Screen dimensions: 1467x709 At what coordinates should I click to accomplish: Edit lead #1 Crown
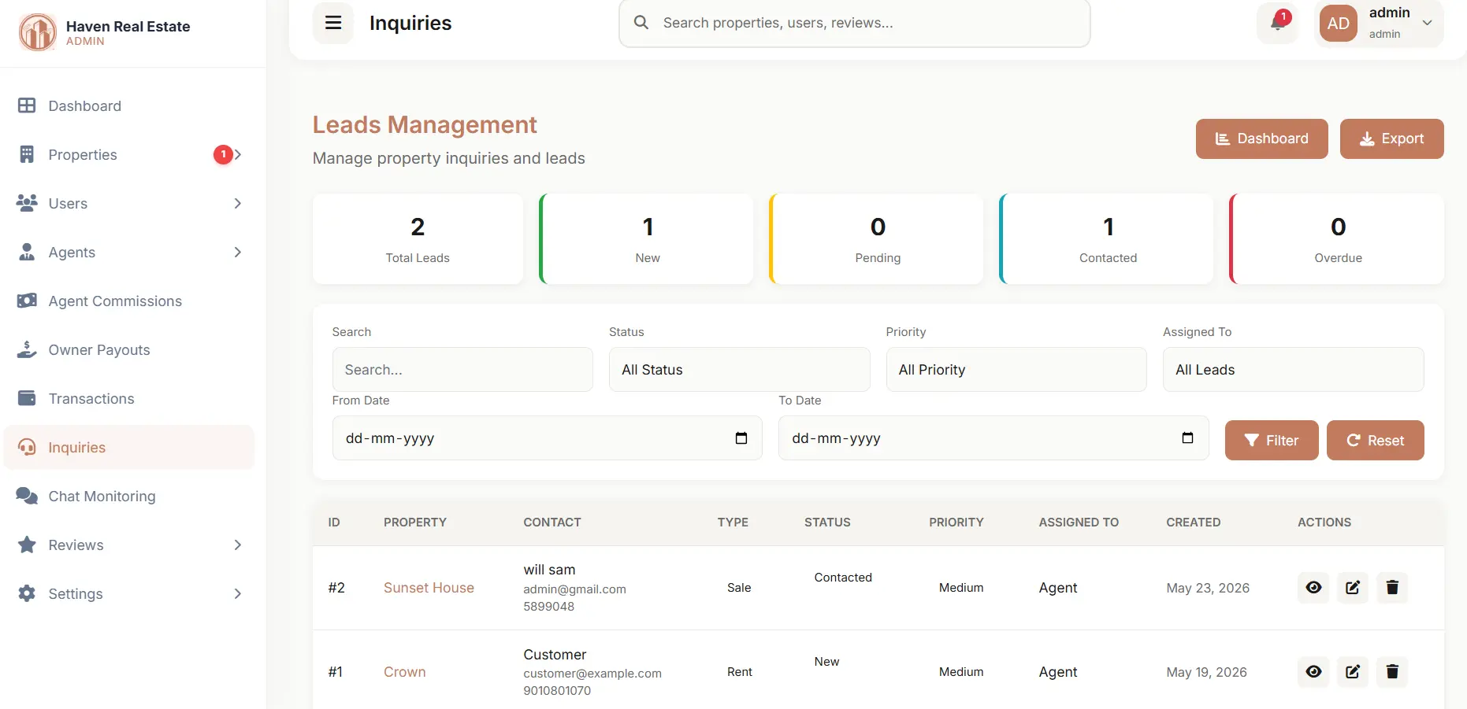pos(1353,672)
